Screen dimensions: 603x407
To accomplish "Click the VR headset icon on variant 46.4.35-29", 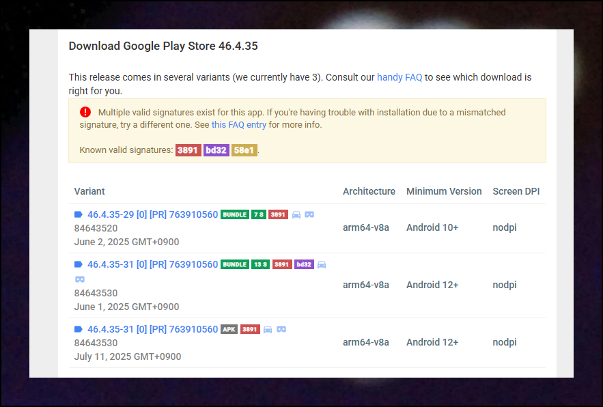I will click(309, 214).
